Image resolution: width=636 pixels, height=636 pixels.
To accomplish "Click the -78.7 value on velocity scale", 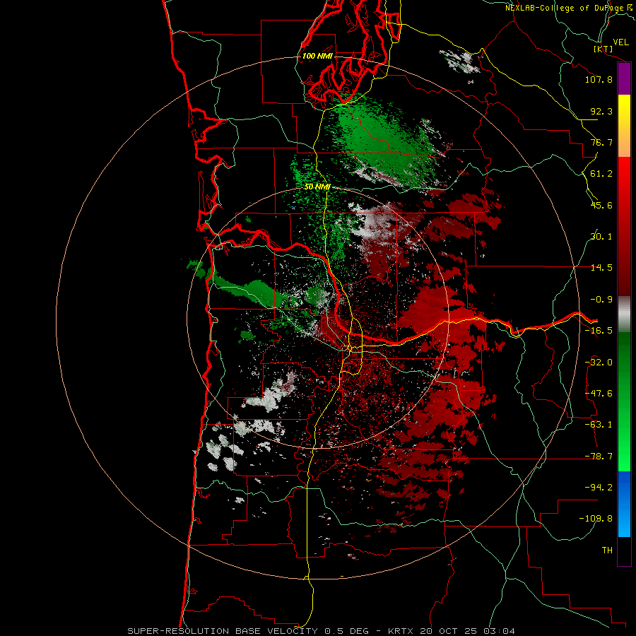I will pos(599,457).
